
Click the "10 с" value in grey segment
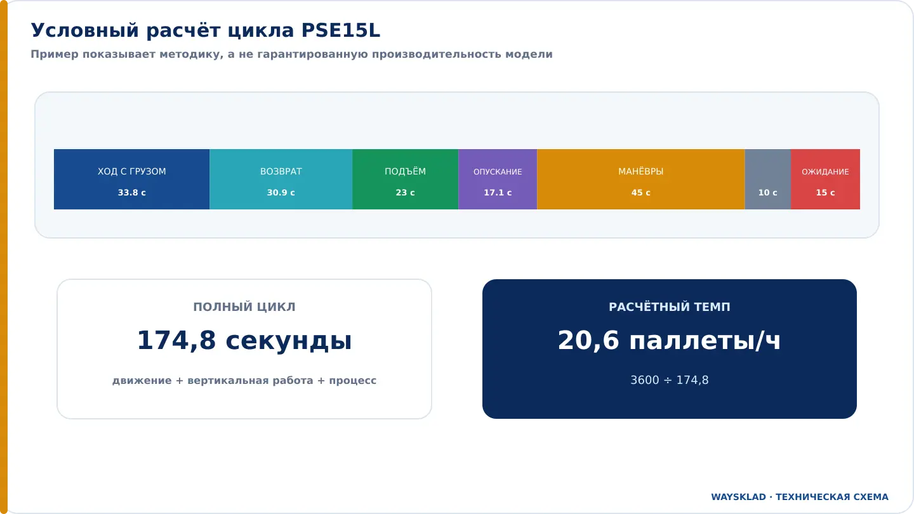tap(768, 193)
